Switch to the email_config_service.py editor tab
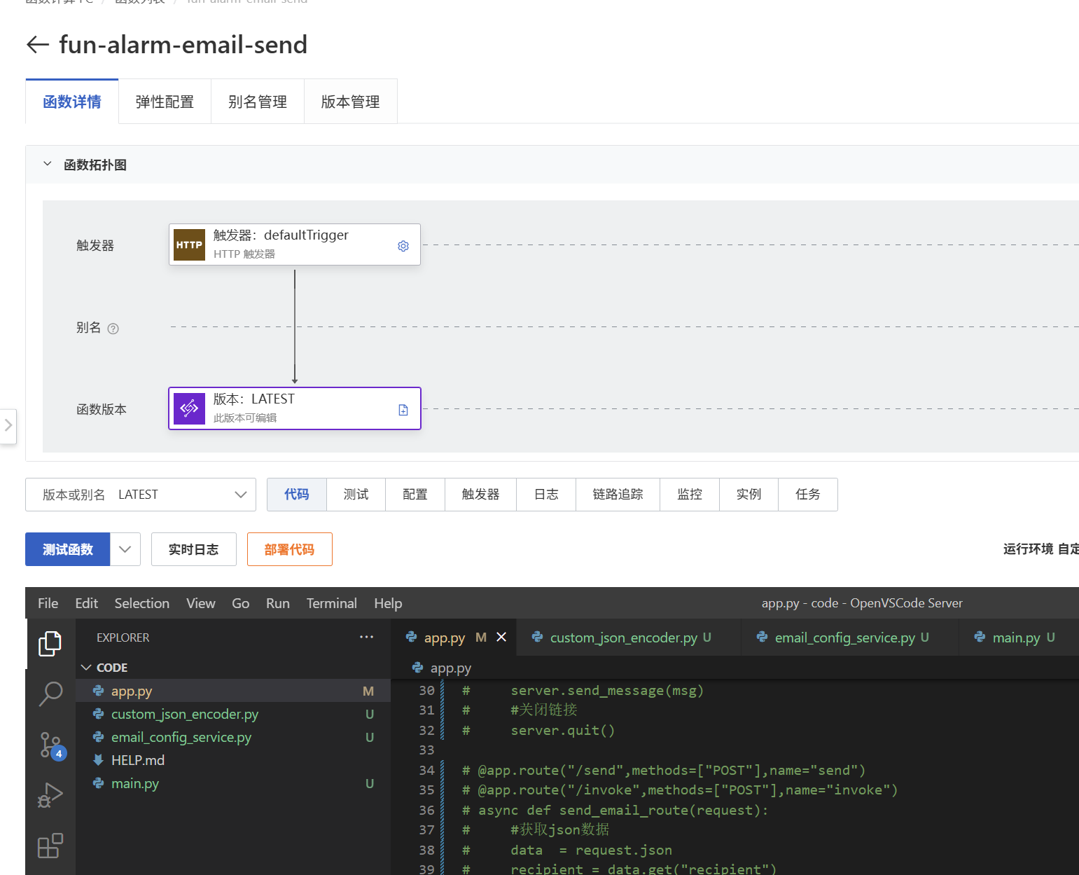 (850, 638)
